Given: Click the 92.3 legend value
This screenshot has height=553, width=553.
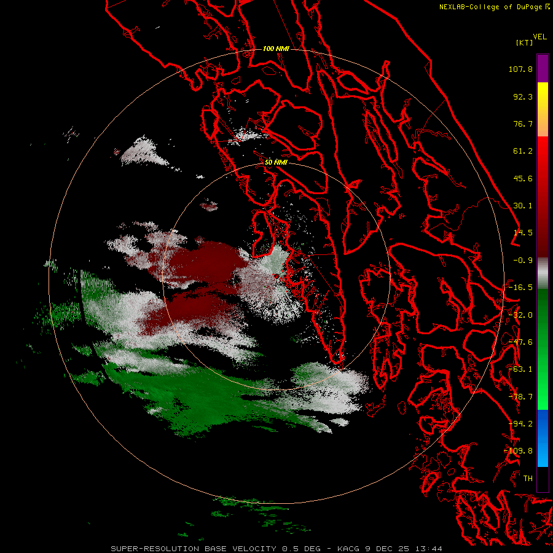Looking at the screenshot, I should pyautogui.click(x=523, y=96).
